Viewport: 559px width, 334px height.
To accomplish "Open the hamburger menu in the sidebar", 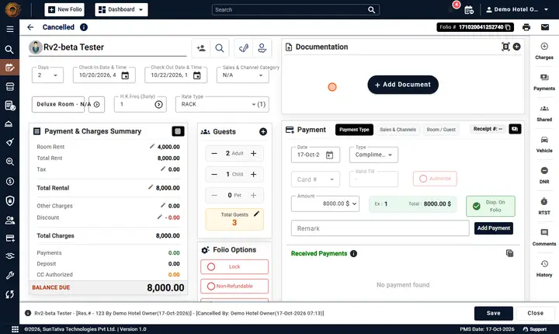I will click(10, 29).
